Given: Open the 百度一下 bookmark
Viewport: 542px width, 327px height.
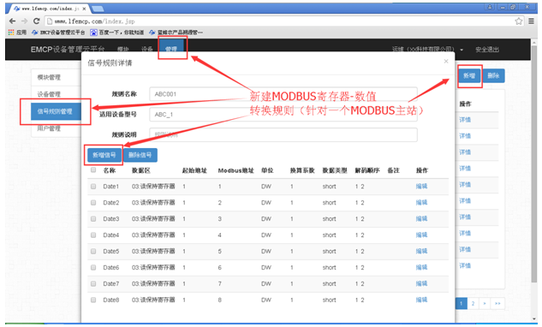Looking at the screenshot, I should (117, 33).
